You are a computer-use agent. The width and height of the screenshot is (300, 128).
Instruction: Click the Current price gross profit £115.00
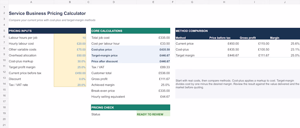(x=264, y=44)
